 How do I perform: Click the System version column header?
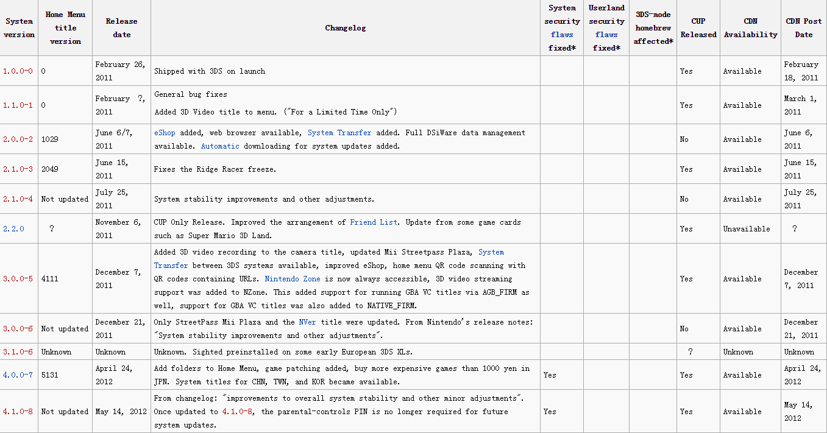(19, 28)
